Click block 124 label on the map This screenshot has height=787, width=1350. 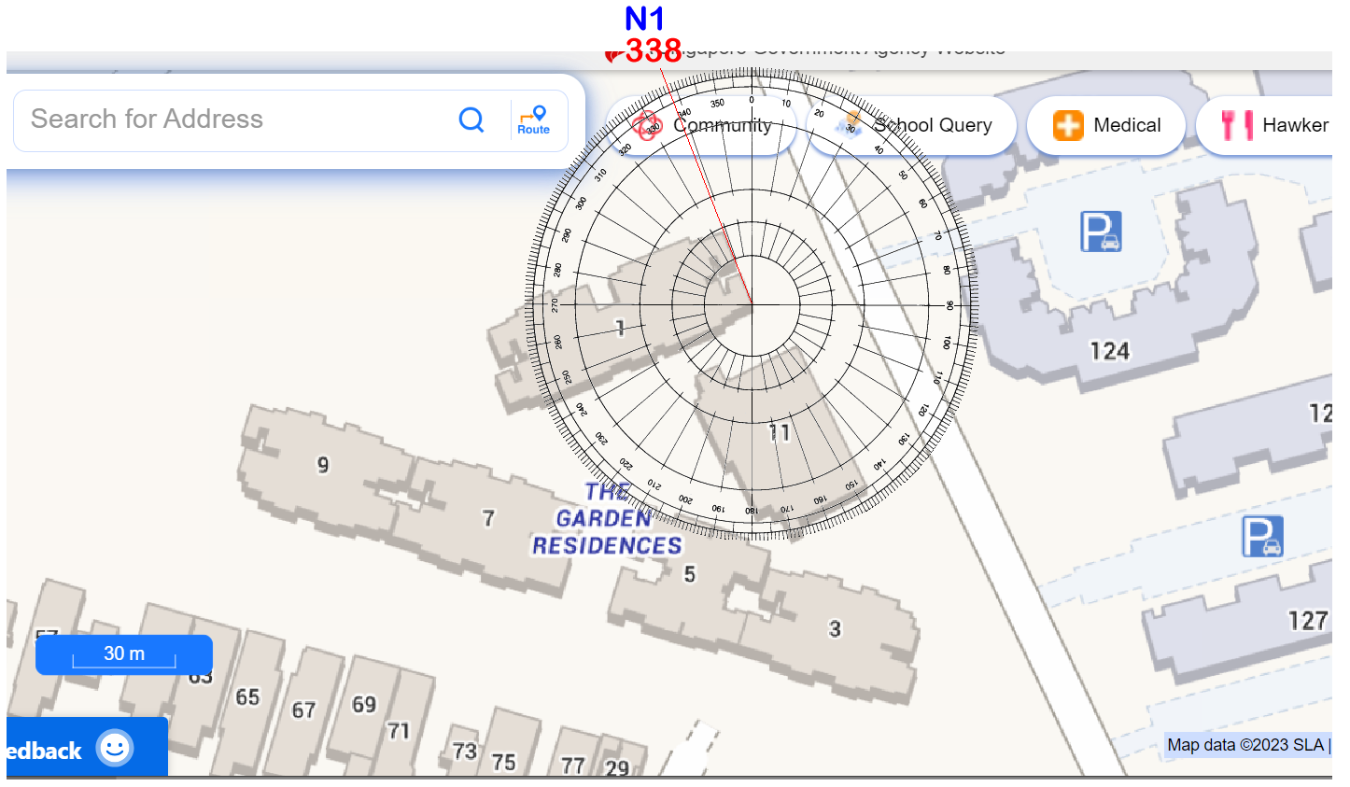(x=1109, y=351)
